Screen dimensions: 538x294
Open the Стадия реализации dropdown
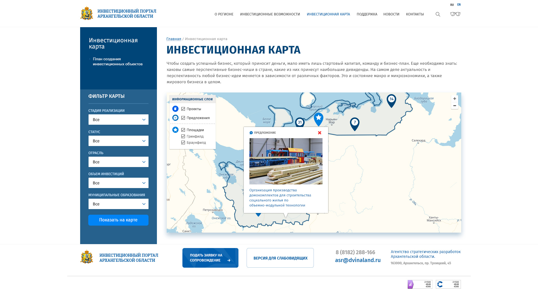tap(118, 120)
